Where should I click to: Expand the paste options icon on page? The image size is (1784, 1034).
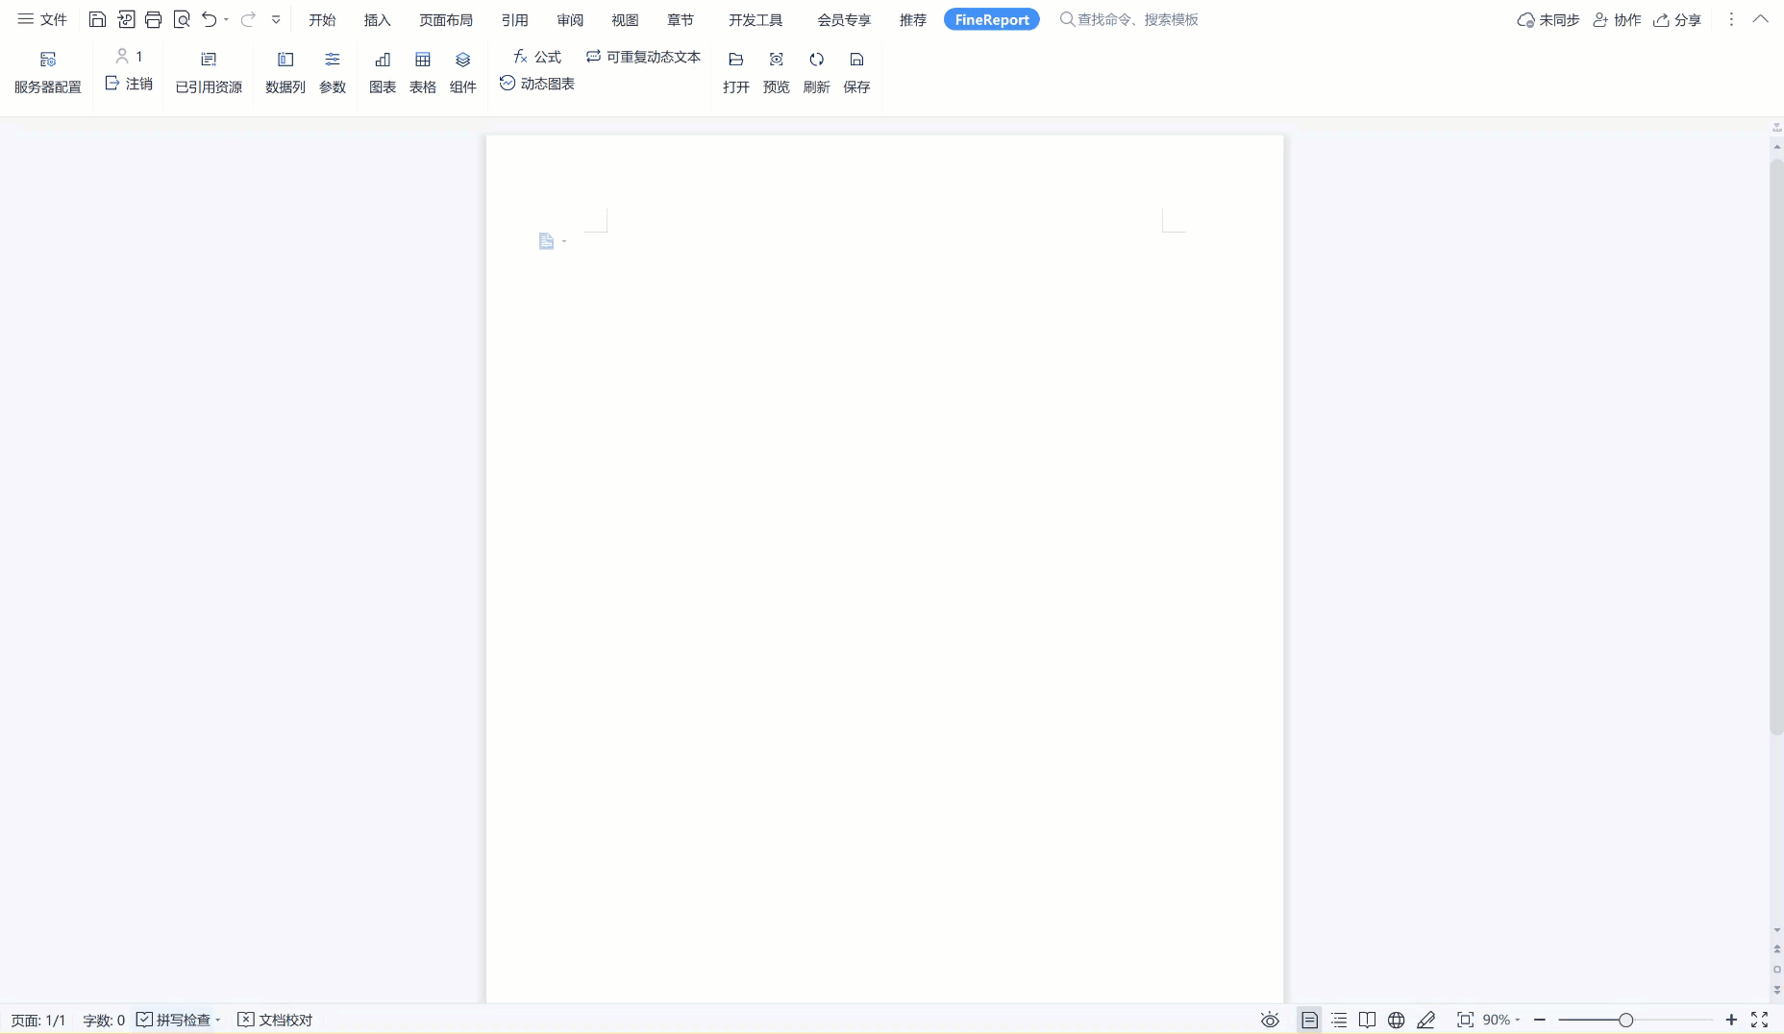pyautogui.click(x=552, y=241)
